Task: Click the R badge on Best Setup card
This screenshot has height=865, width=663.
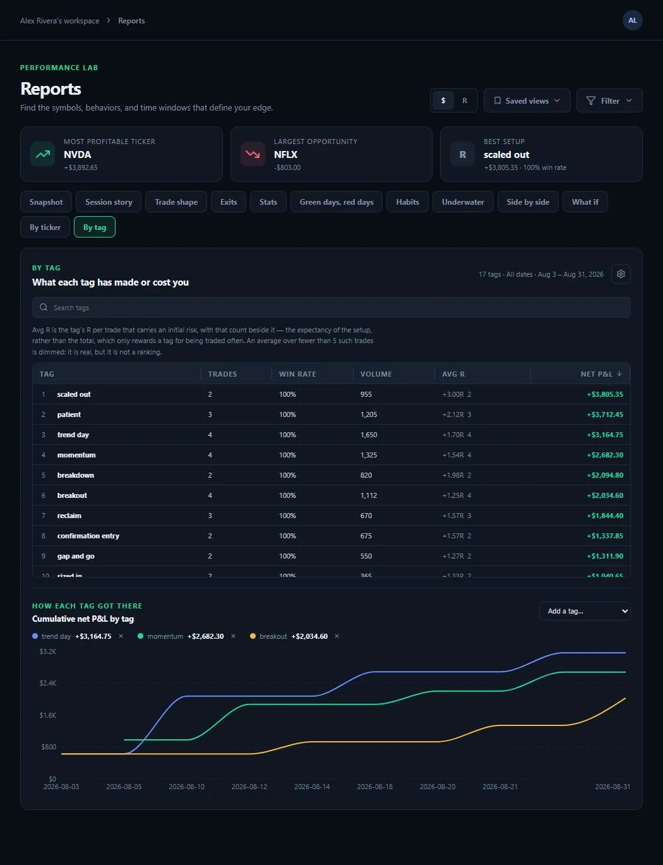Action: [463, 154]
